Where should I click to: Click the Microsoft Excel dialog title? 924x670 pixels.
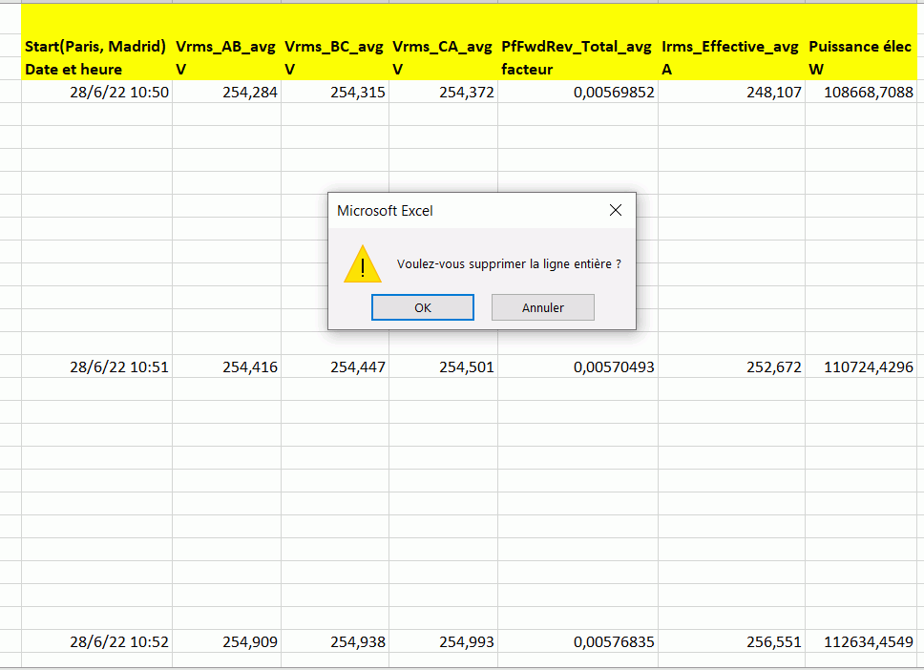pyautogui.click(x=385, y=211)
